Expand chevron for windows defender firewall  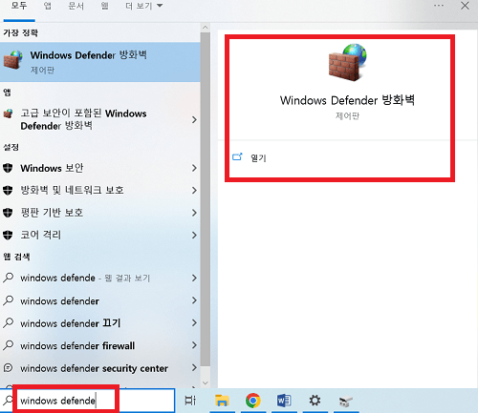(194, 345)
